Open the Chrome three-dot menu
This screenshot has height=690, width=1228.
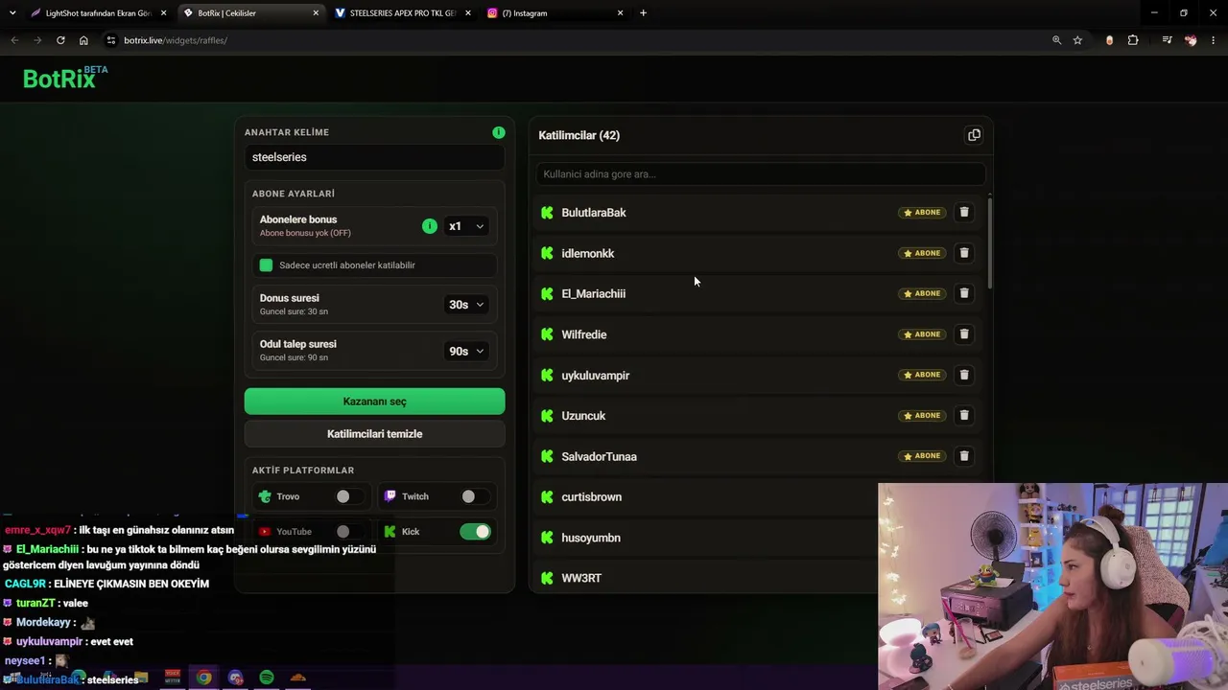click(x=1214, y=40)
